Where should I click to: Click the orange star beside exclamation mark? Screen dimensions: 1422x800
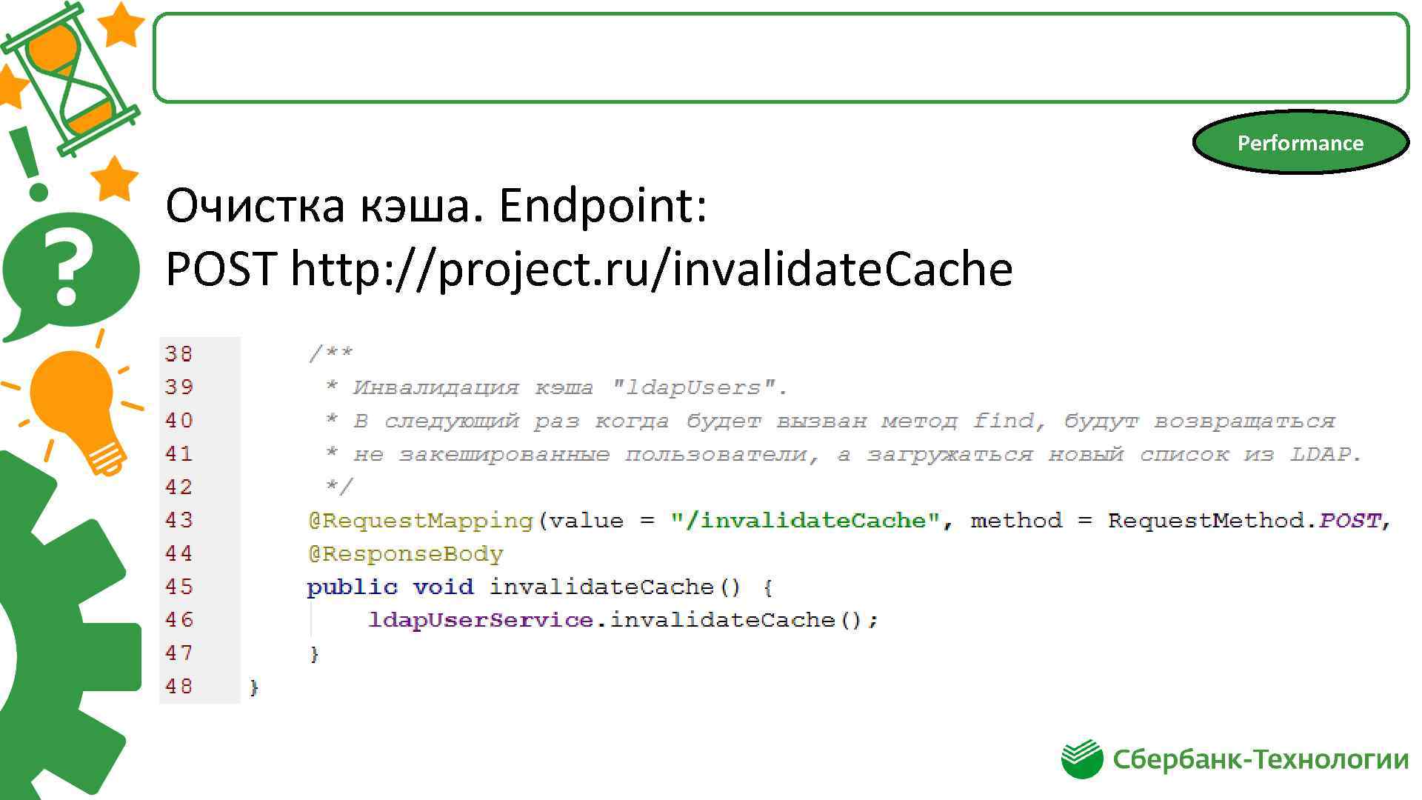[113, 179]
